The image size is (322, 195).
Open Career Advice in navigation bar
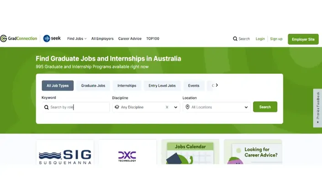[x=130, y=39]
